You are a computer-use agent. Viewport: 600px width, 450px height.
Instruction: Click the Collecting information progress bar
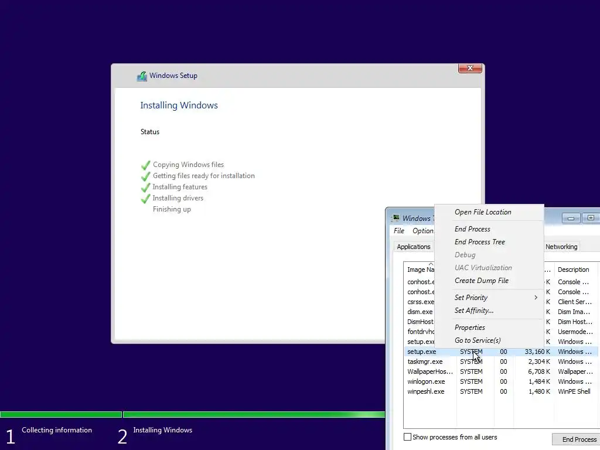pyautogui.click(x=61, y=414)
